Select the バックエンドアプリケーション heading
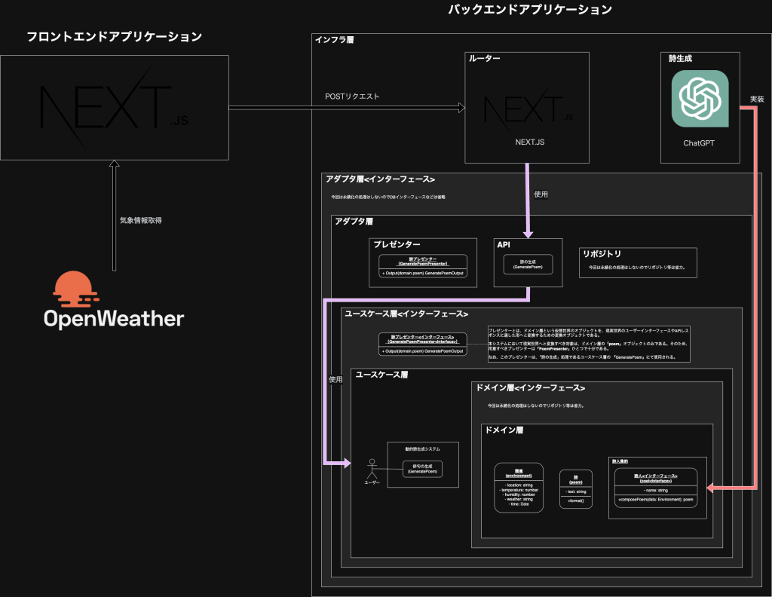772x597 pixels. [x=530, y=9]
